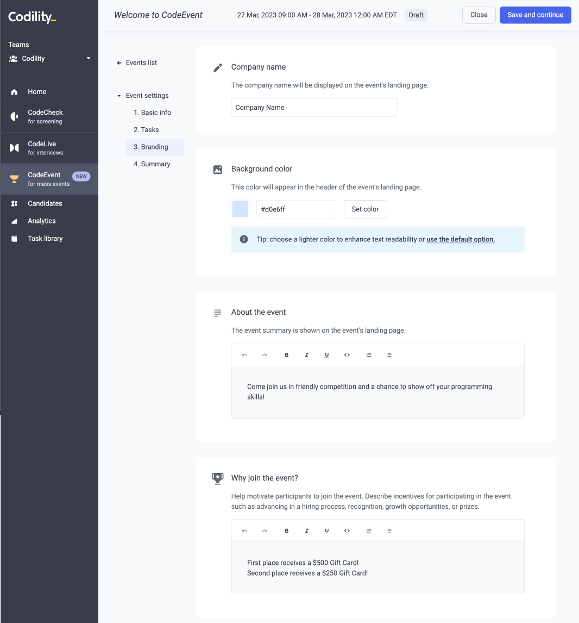Screen dimensions: 579x623
Task: Toggle code format in Why join editor
Action: (x=347, y=531)
